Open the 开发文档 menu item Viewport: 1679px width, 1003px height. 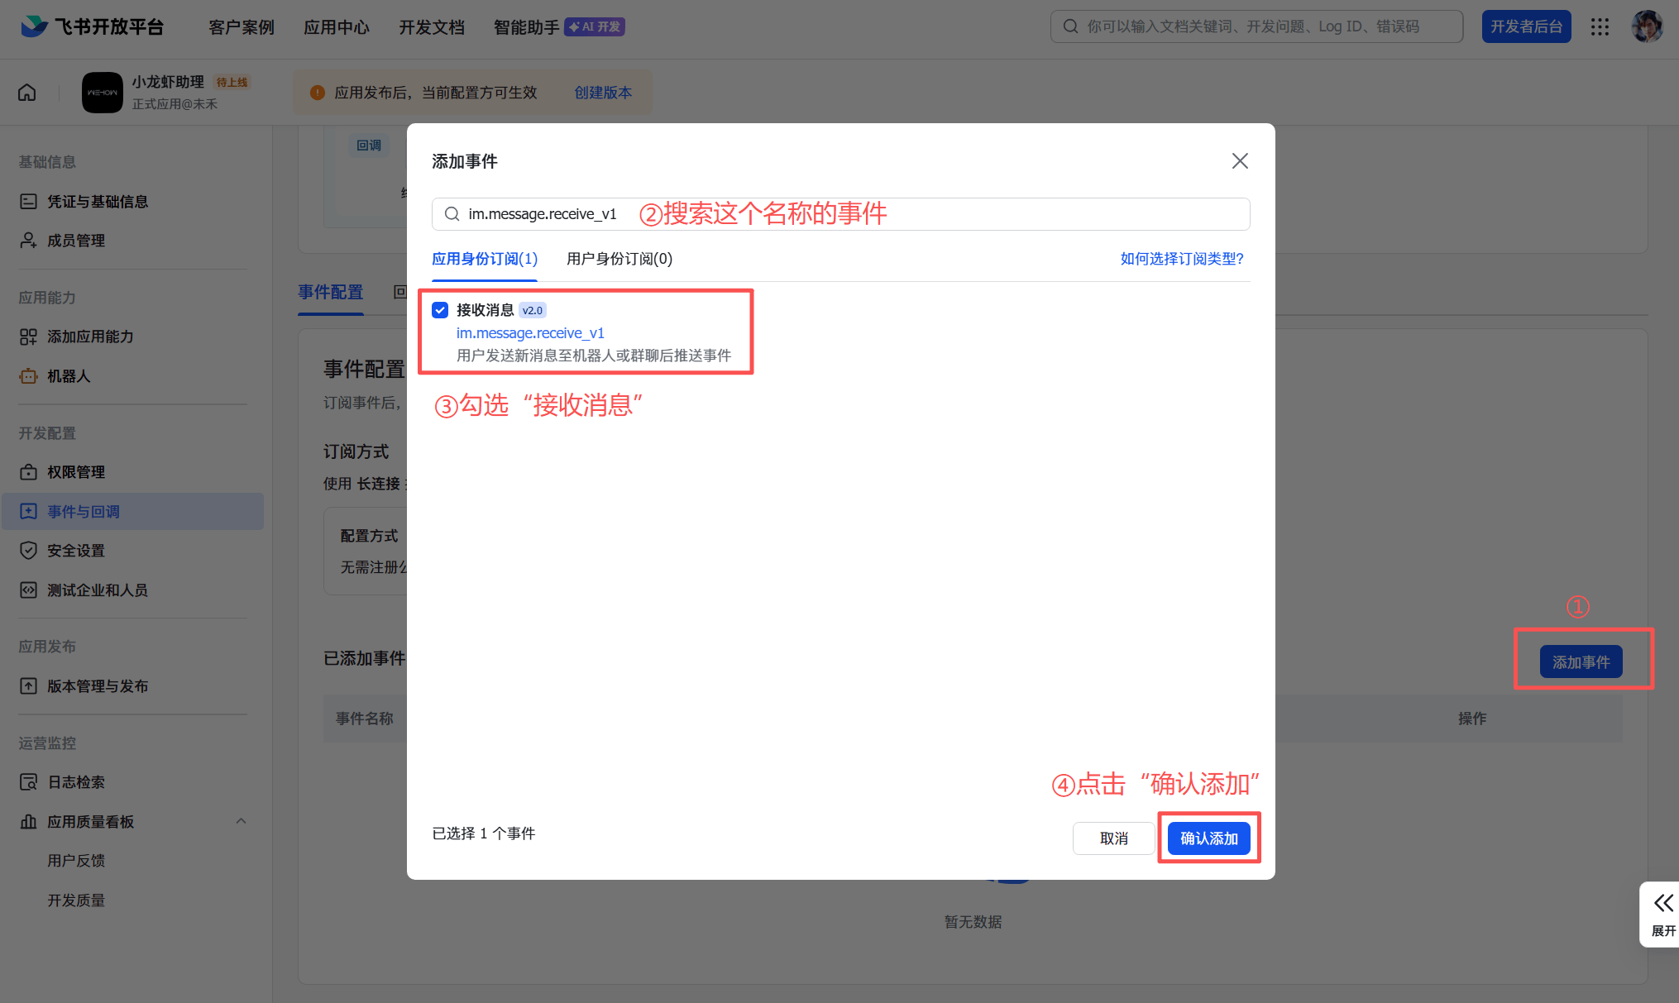point(431,26)
